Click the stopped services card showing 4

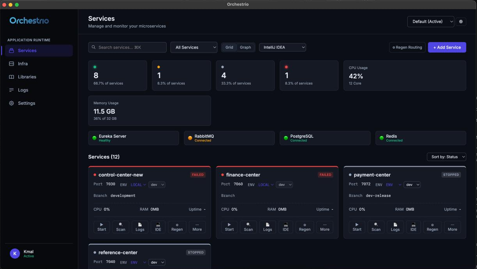click(245, 76)
